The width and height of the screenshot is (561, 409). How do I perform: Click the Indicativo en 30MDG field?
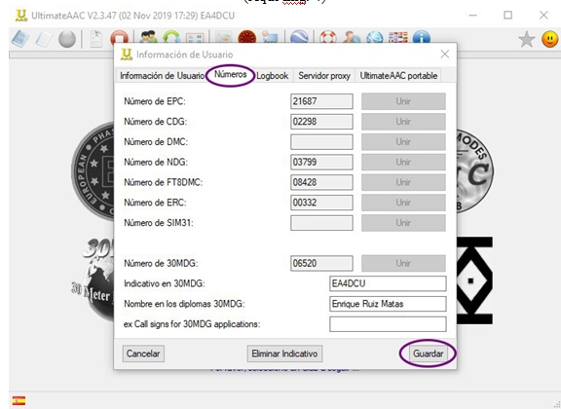pos(388,283)
